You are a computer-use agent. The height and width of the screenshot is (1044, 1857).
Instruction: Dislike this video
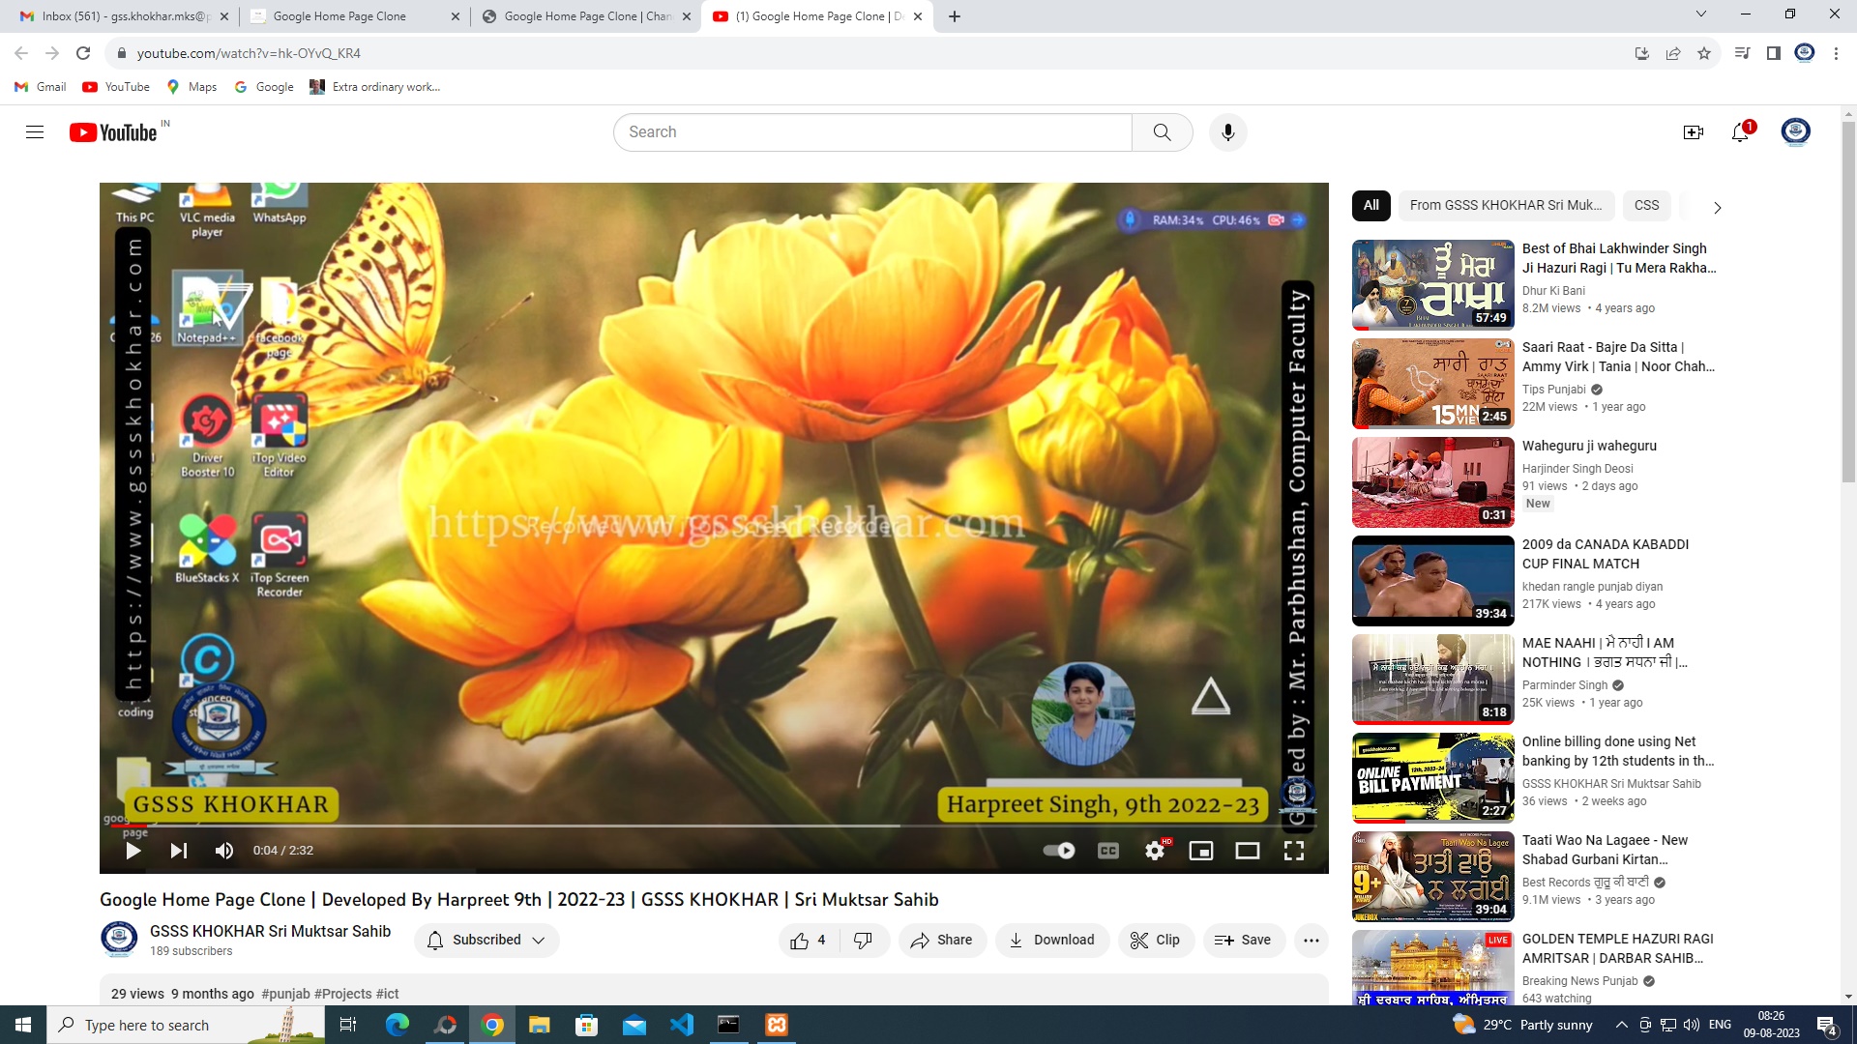[863, 941]
